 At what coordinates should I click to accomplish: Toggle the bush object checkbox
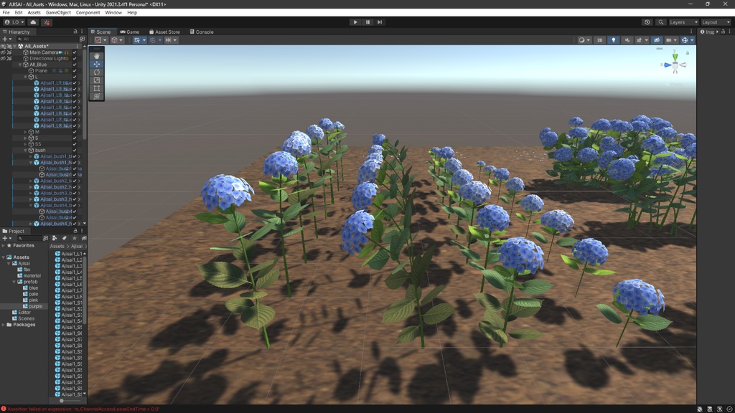coord(75,151)
